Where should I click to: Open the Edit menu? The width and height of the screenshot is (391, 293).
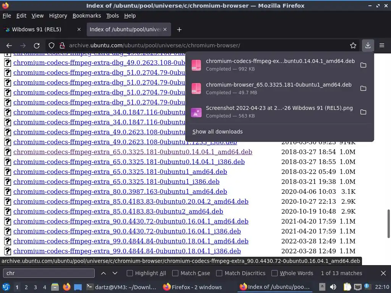click(x=21, y=16)
